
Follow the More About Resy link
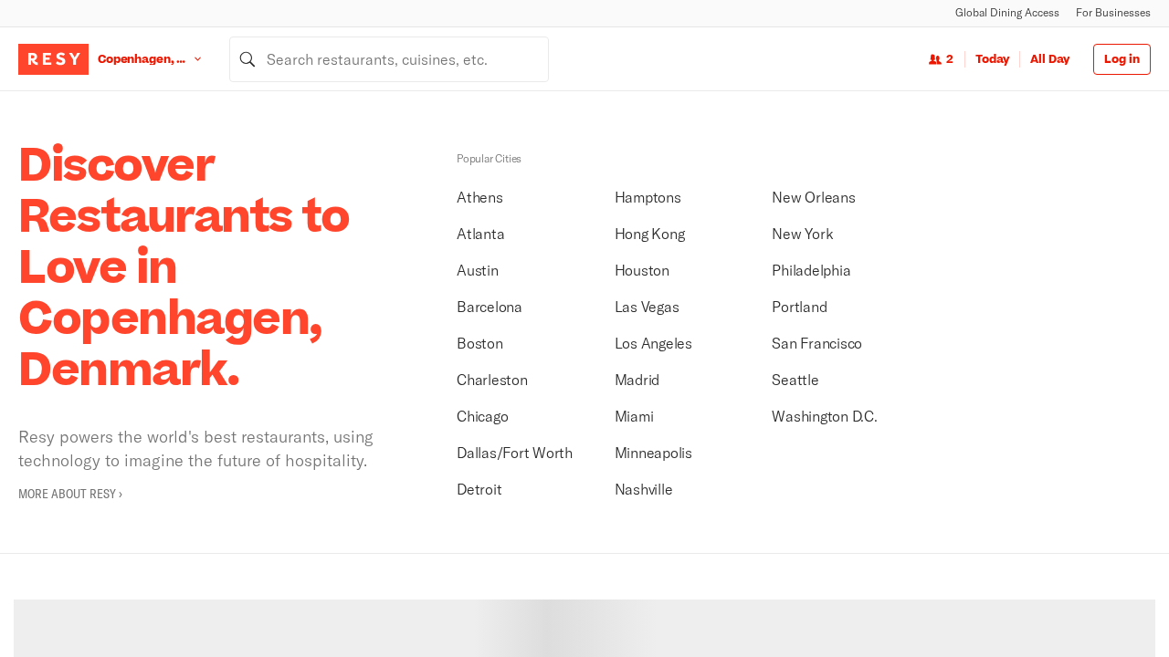coord(70,494)
